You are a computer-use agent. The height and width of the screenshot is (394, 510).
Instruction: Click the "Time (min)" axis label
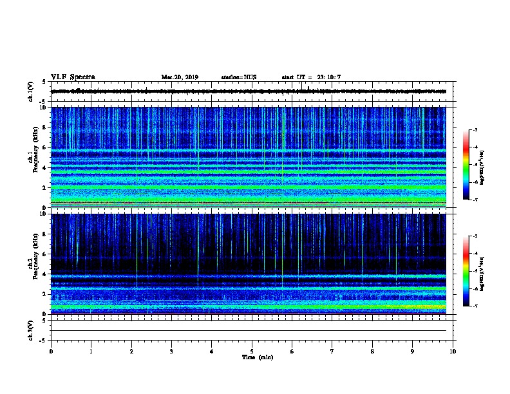258,357
